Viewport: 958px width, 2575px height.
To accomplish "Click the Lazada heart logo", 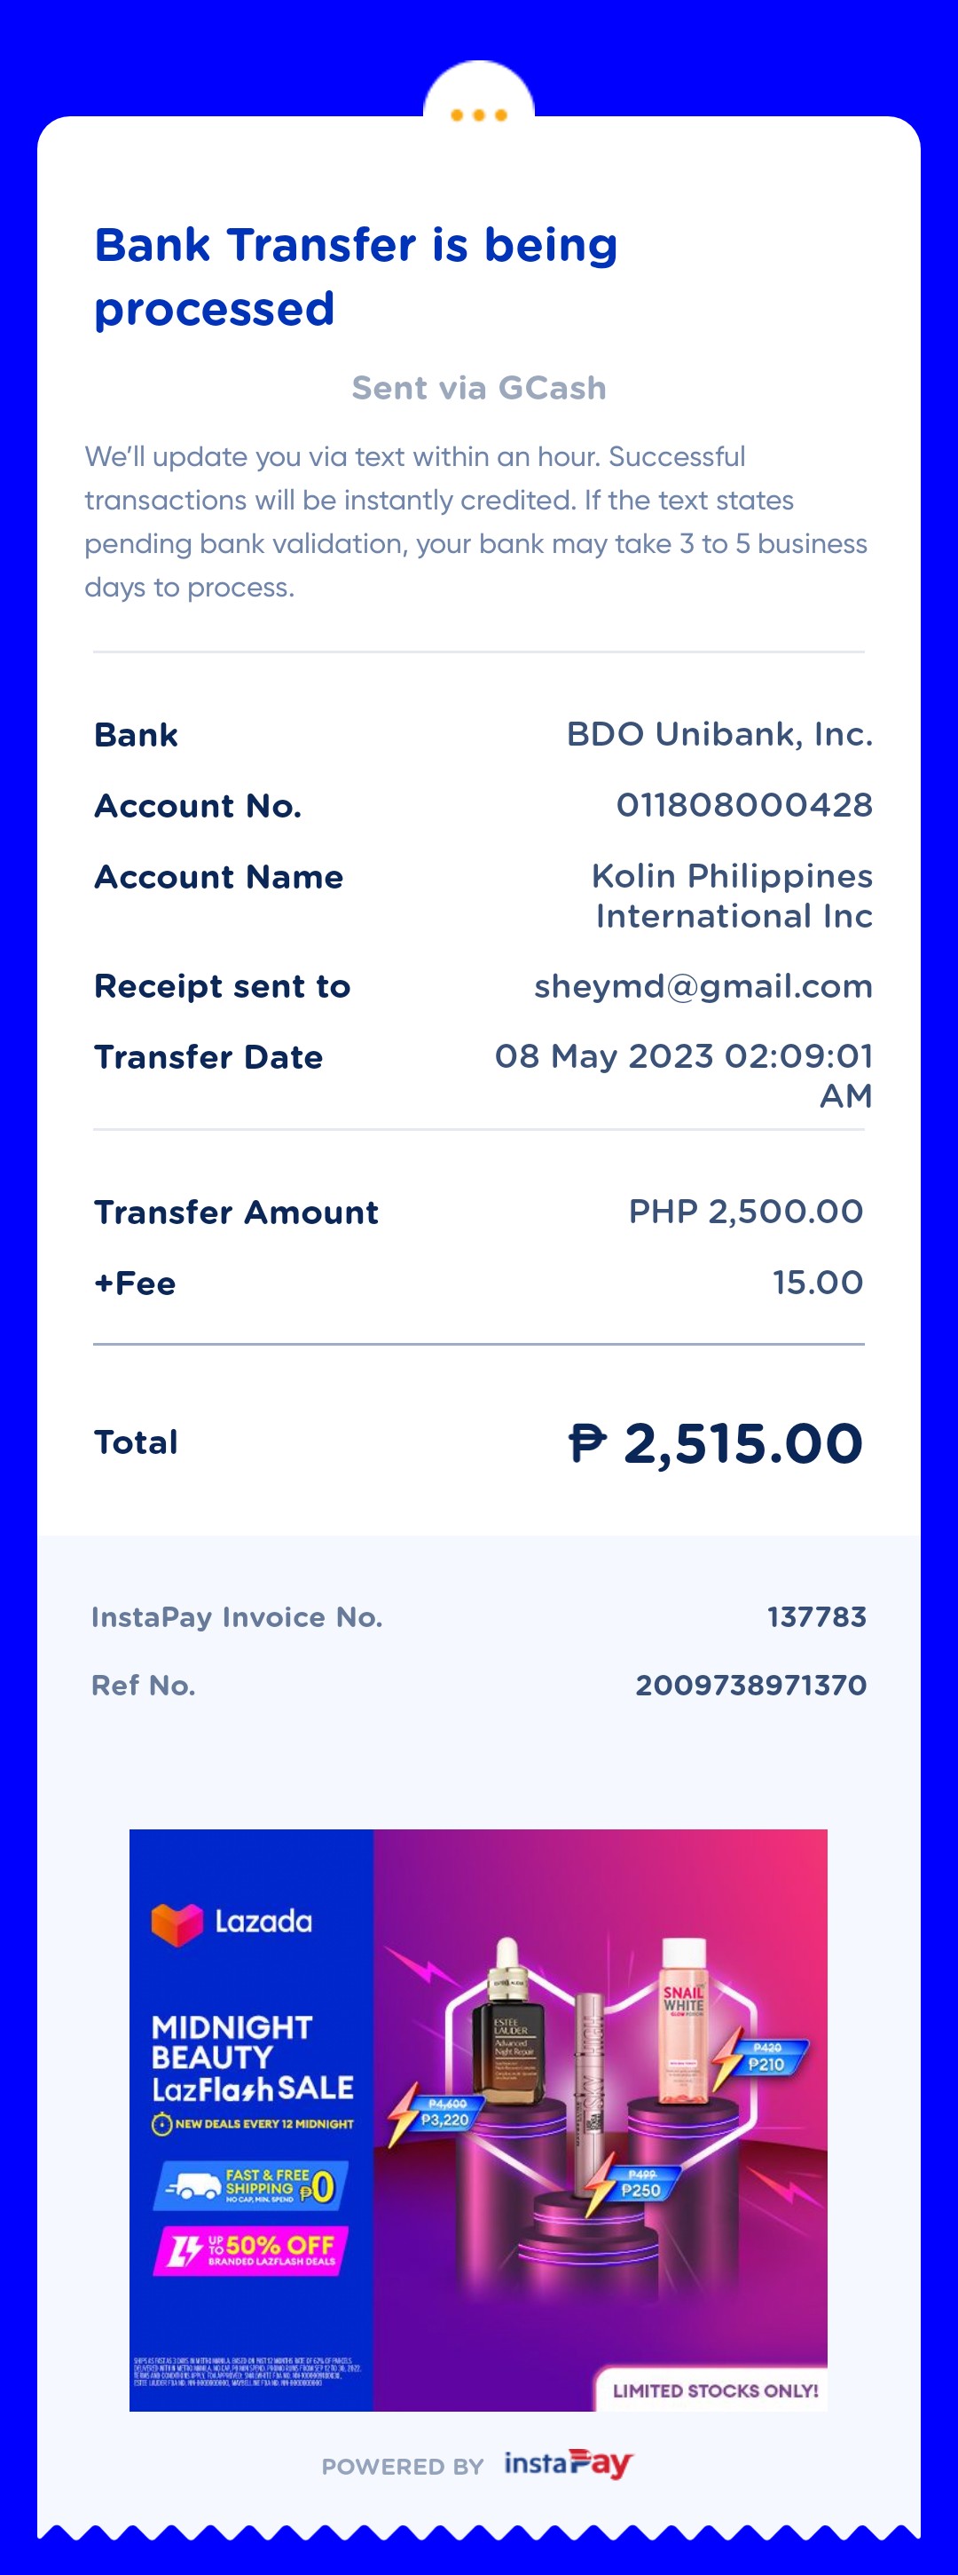I will (177, 1924).
